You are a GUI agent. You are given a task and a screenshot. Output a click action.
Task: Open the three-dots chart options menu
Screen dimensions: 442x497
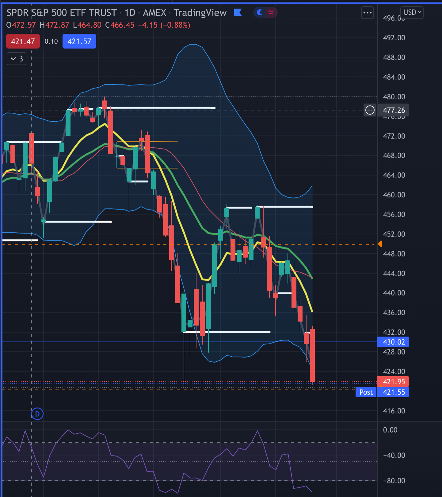coord(367,13)
